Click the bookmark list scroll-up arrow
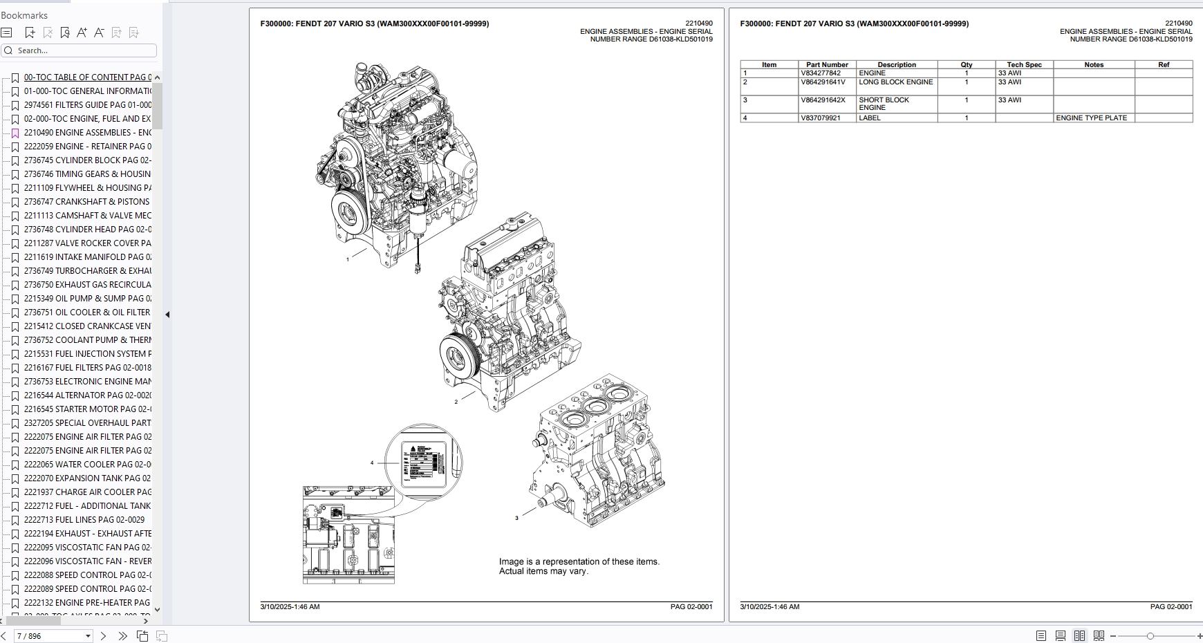 [x=157, y=77]
